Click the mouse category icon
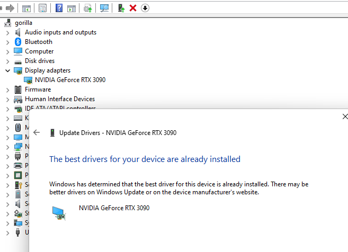 tap(18, 128)
